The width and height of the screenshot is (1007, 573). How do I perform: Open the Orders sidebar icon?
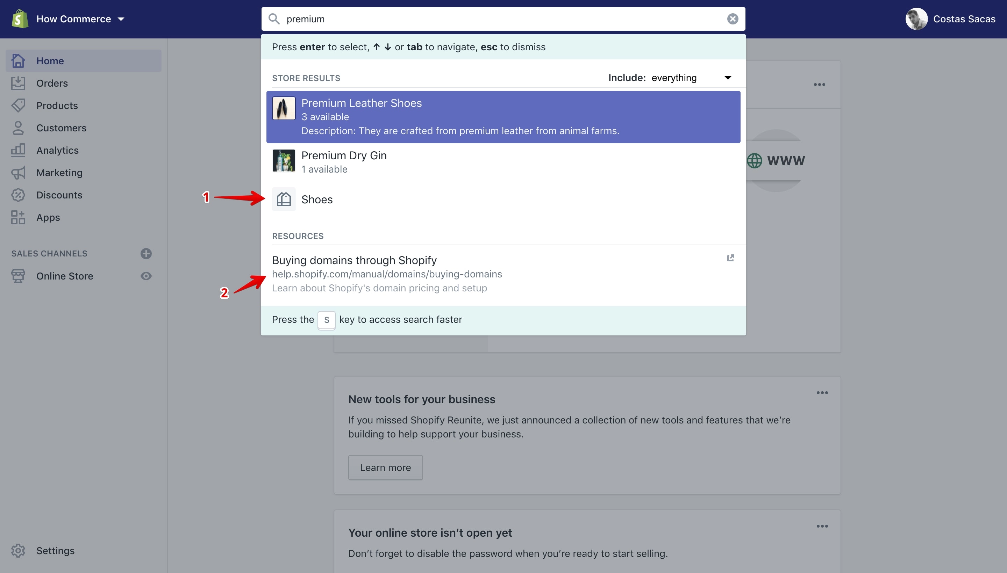(x=18, y=83)
